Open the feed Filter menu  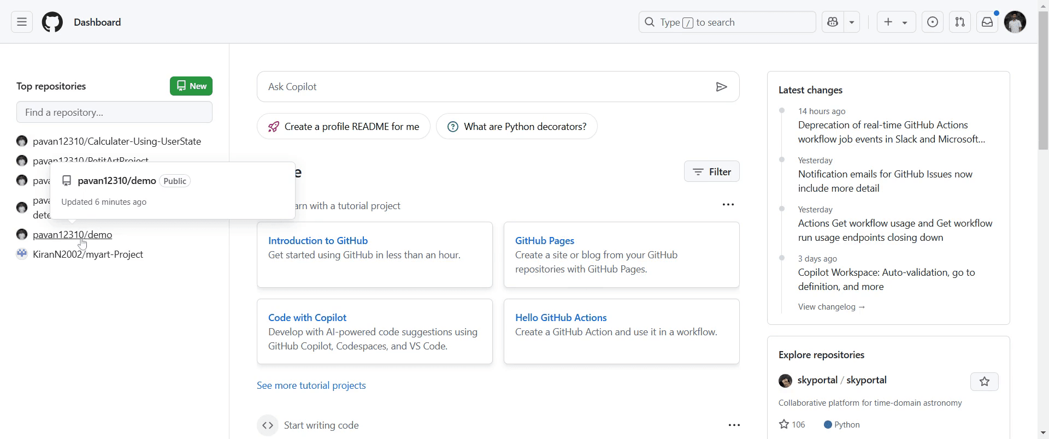(711, 172)
